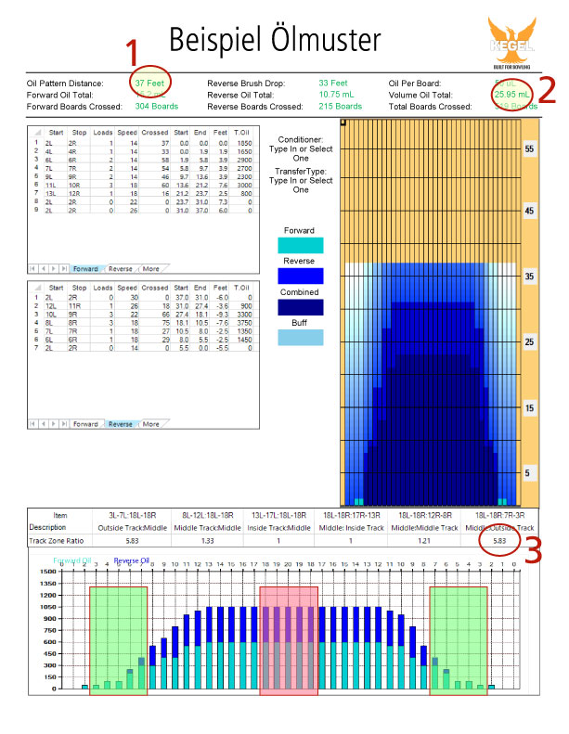
Task: Click the '3L-7L:18L-18R' track zone header
Action: (x=133, y=515)
